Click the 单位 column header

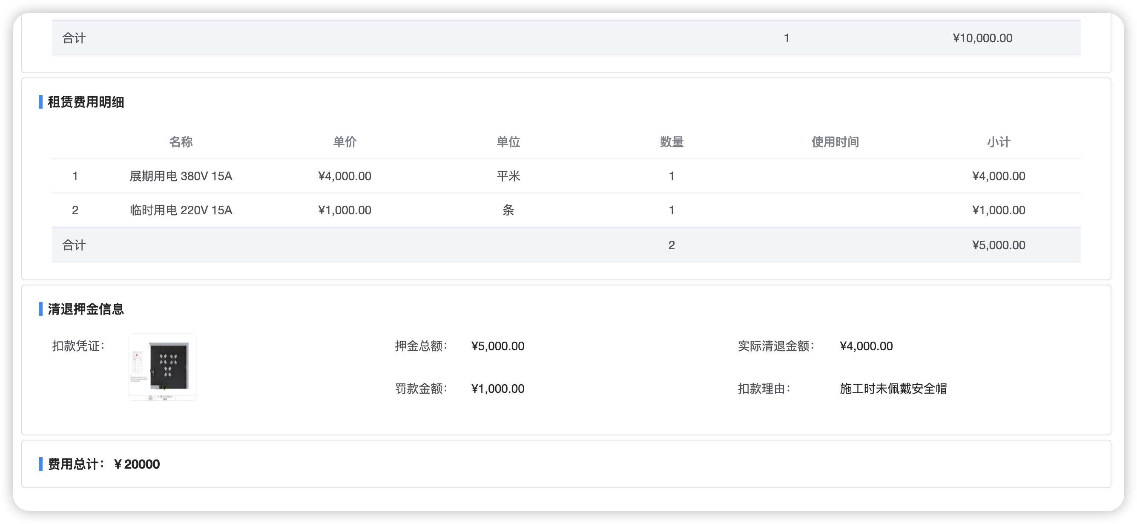point(508,142)
